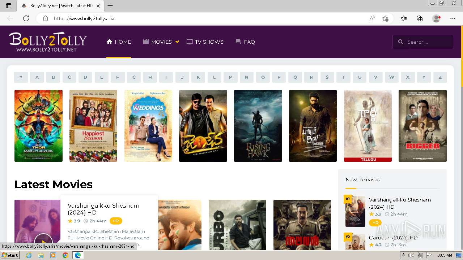Filter movies by letter B

click(x=53, y=77)
